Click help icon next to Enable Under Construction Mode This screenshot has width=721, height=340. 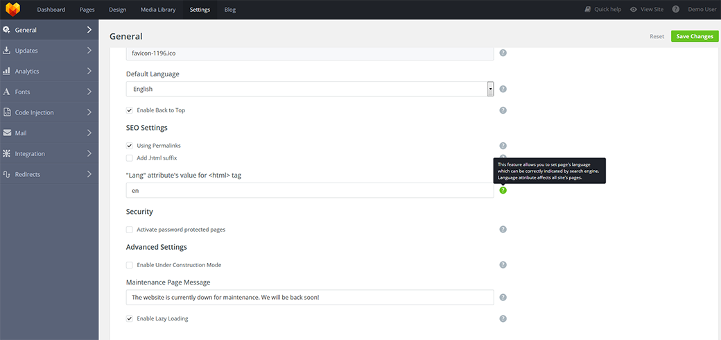(503, 265)
